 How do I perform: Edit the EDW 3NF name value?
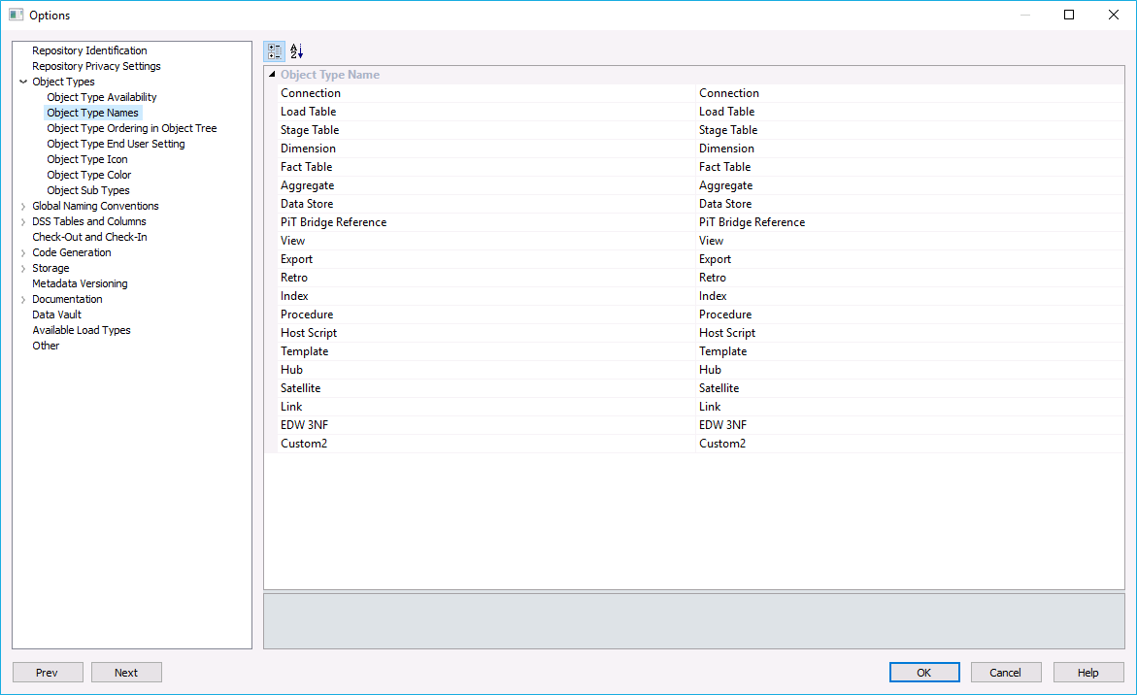click(910, 425)
